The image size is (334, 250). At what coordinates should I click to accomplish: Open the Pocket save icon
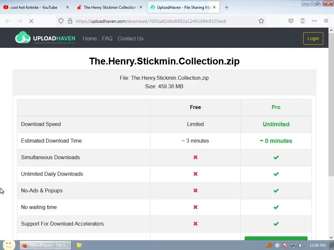pos(291,21)
